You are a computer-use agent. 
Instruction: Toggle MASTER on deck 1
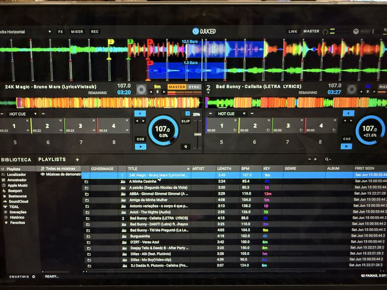pyautogui.click(x=177, y=87)
